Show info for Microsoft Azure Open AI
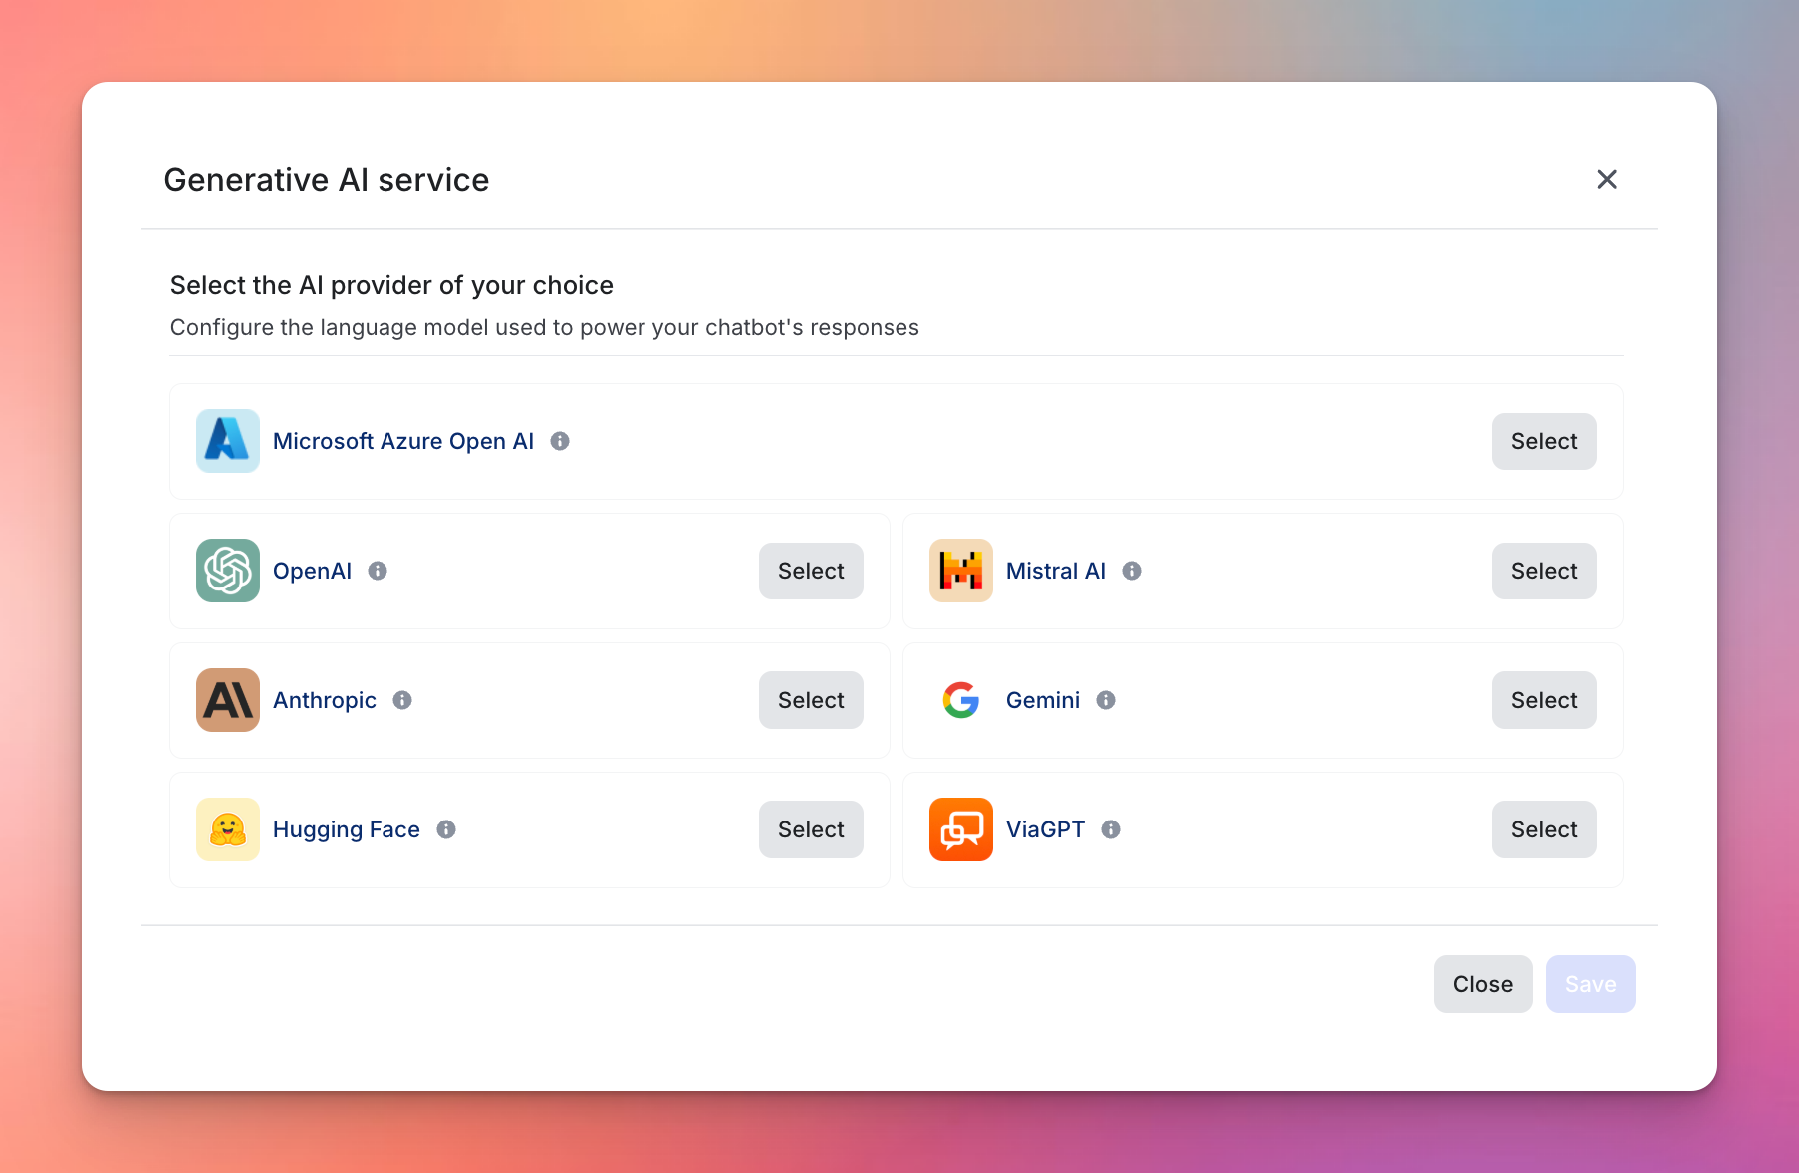This screenshot has width=1799, height=1173. pos(560,441)
